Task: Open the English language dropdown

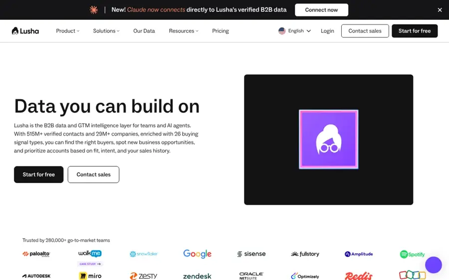Action: pos(295,31)
